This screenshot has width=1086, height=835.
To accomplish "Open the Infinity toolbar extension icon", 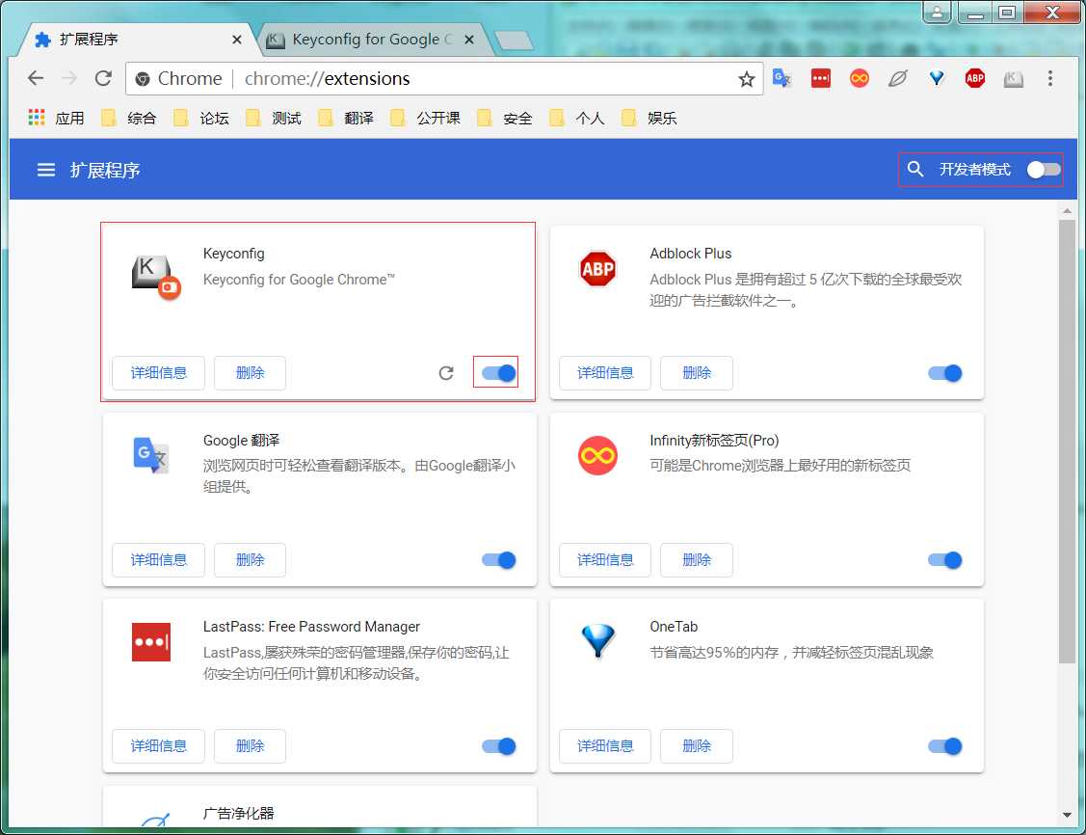I will pos(859,78).
